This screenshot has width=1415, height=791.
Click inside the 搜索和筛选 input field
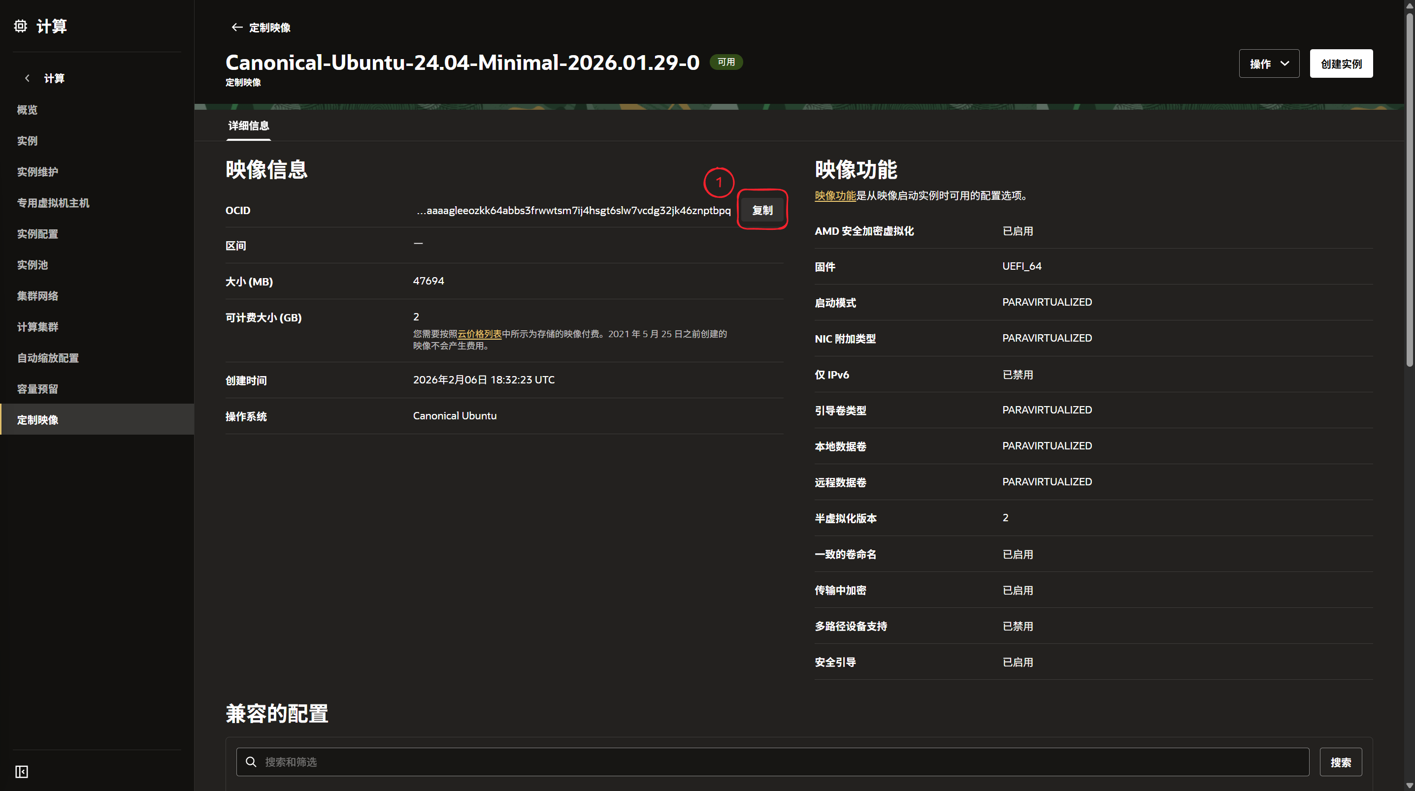pos(769,762)
